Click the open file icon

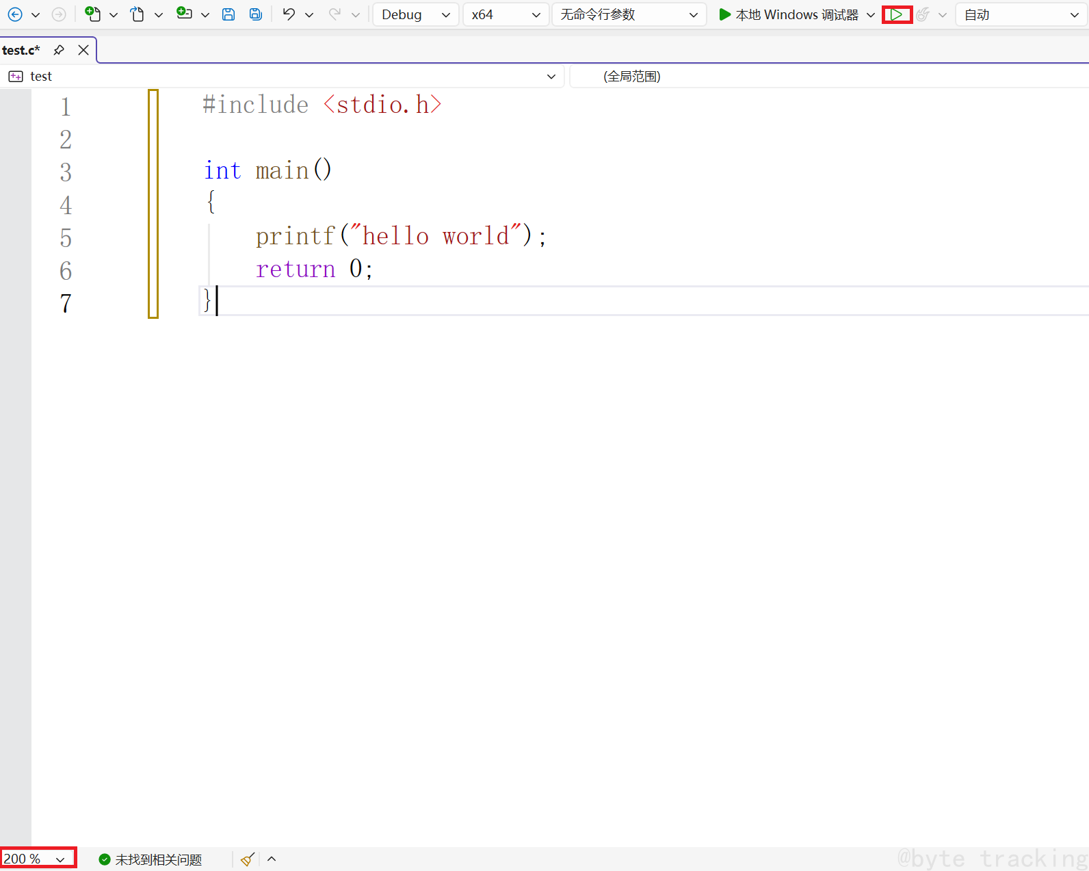[x=137, y=14]
